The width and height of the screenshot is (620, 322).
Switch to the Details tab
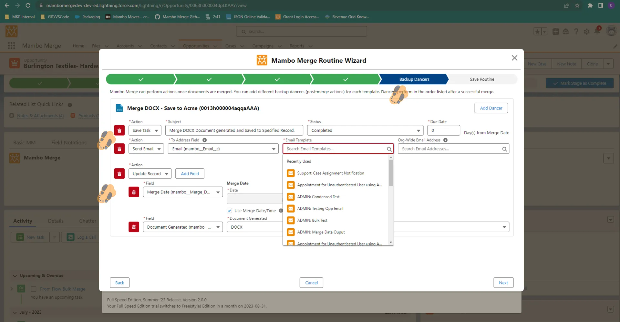pos(56,221)
